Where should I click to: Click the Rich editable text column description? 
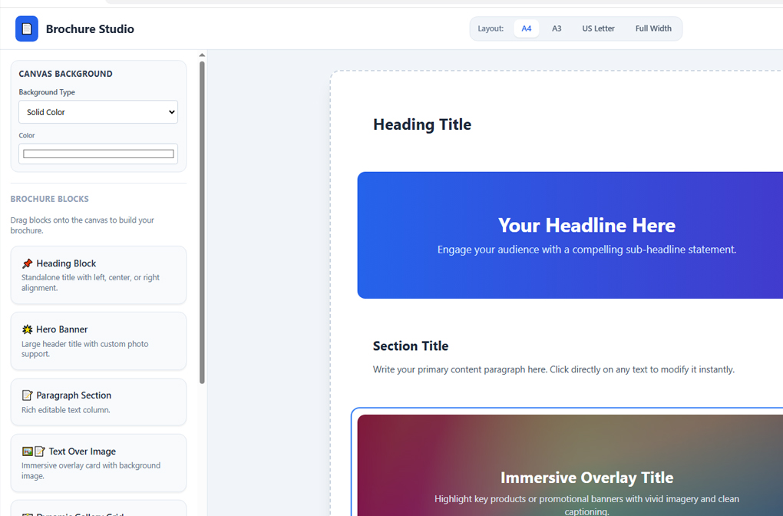click(66, 410)
